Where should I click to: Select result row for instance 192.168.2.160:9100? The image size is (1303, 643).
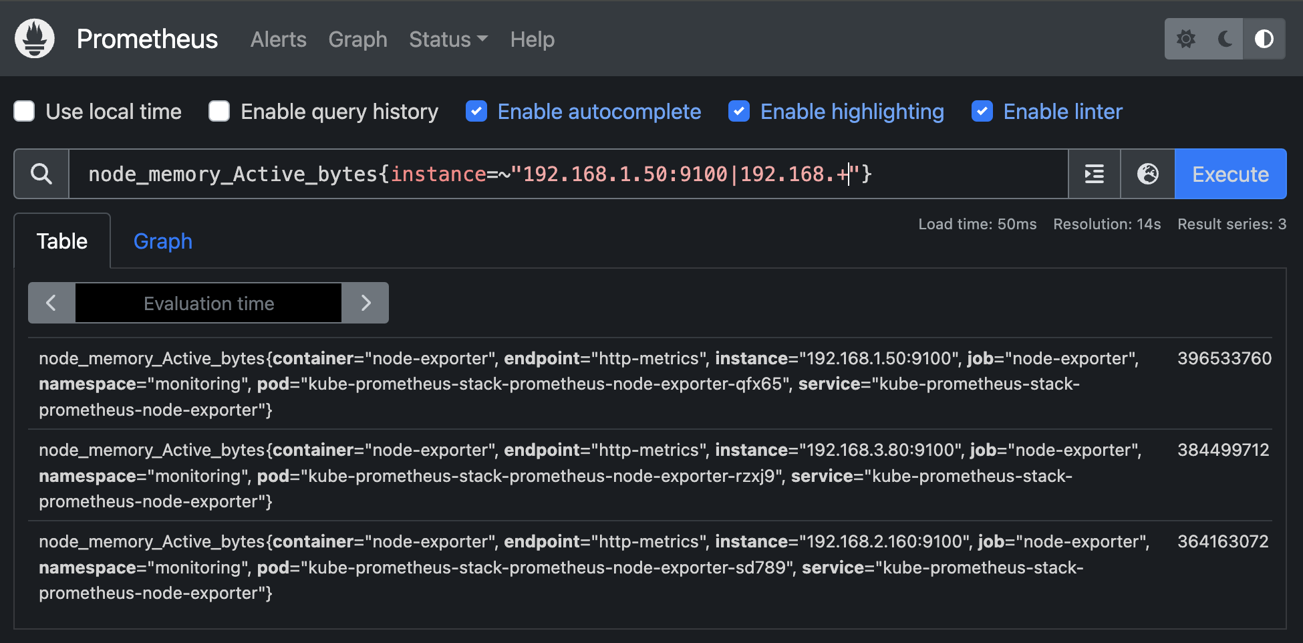[x=649, y=567]
